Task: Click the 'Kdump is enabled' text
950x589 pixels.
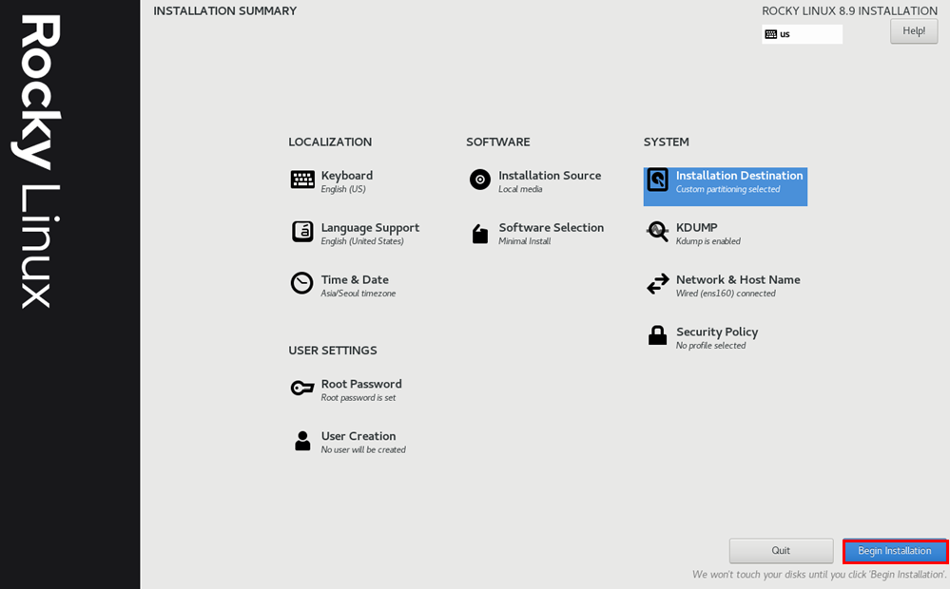Action: click(x=708, y=241)
